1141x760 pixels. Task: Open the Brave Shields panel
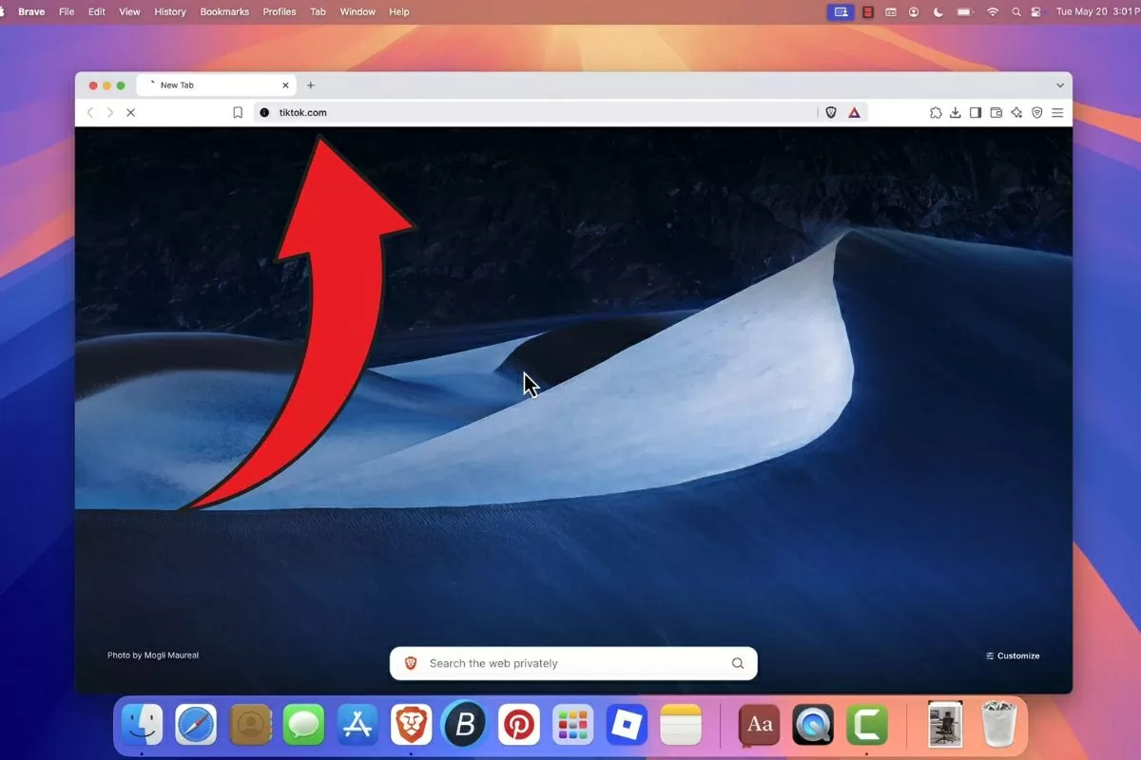pyautogui.click(x=830, y=112)
